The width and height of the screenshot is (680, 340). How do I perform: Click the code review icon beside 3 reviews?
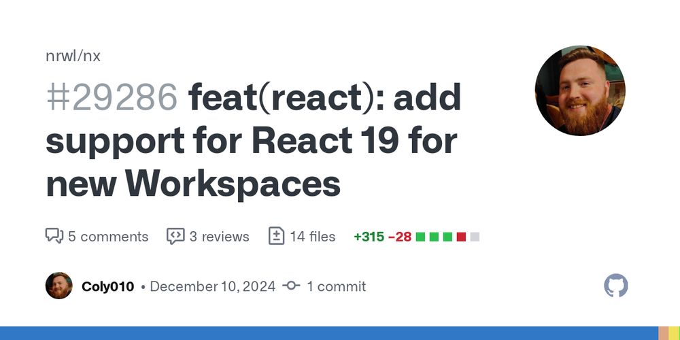coord(175,237)
